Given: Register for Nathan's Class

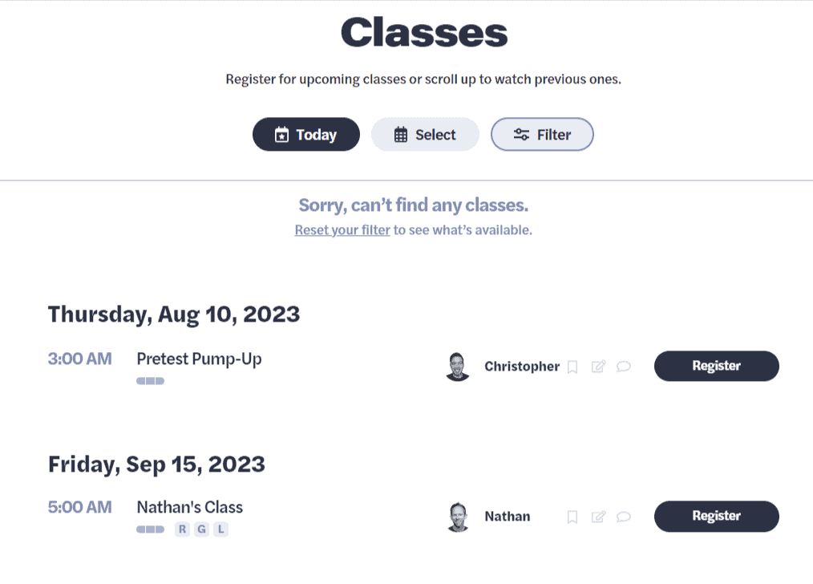Looking at the screenshot, I should 716,516.
